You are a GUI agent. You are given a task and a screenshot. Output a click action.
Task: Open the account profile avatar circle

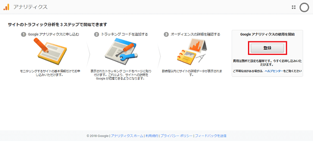click(x=304, y=7)
